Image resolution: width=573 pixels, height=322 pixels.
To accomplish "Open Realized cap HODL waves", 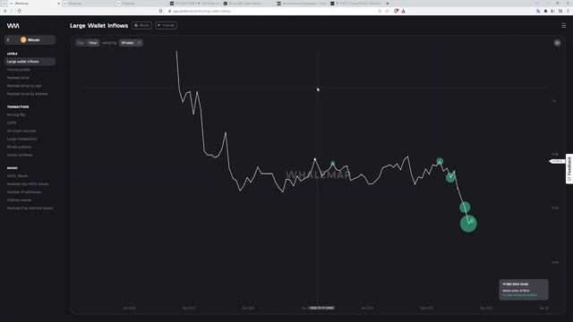I will [x=28, y=184].
